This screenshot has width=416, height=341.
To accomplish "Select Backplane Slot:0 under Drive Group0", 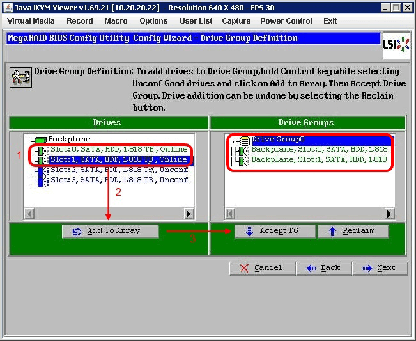I will pos(318,149).
